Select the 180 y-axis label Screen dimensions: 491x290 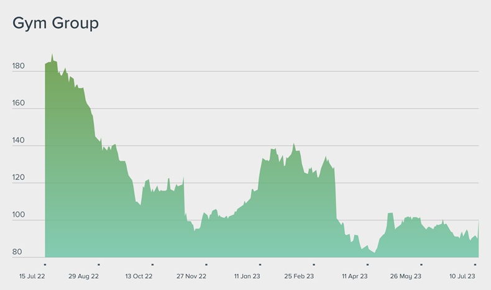pyautogui.click(x=19, y=66)
